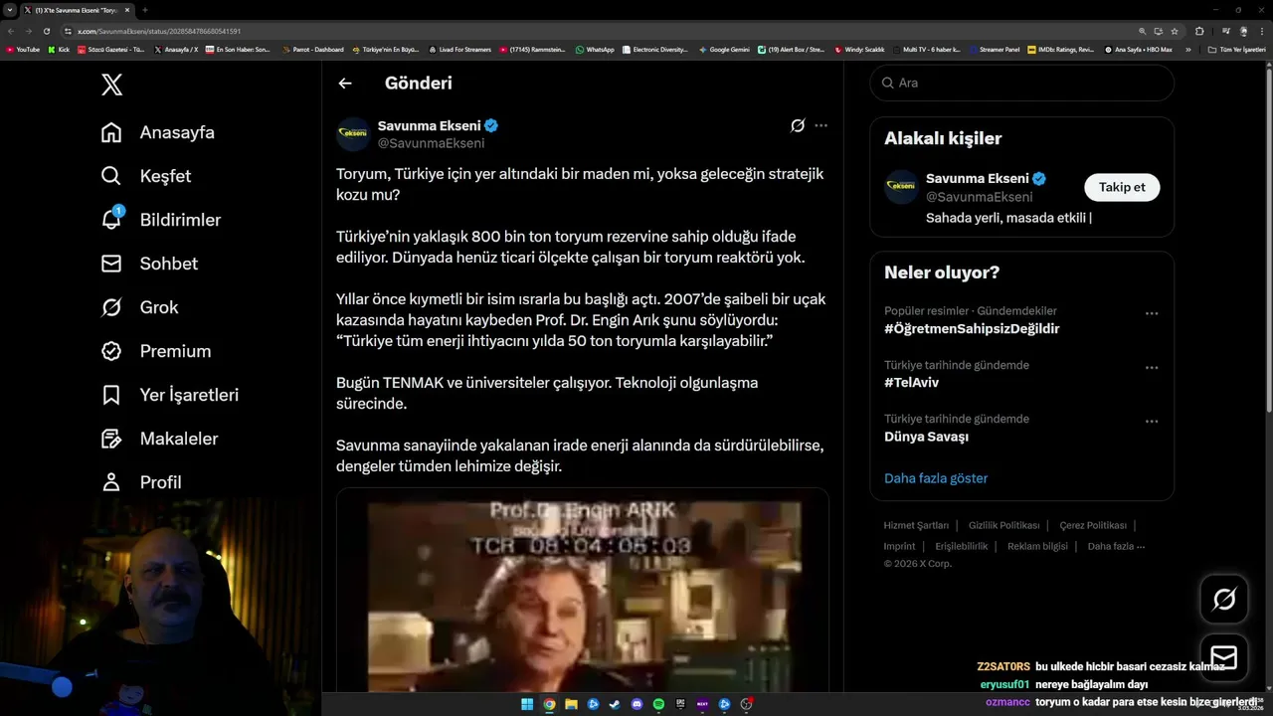Open the floating Grok button at bottom right
This screenshot has height=716, width=1273.
[1224, 599]
